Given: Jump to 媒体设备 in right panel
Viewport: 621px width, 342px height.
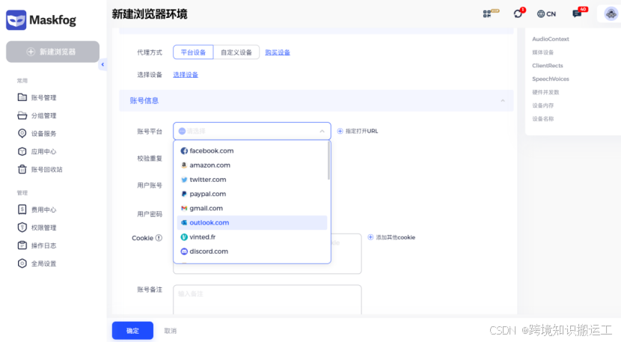Looking at the screenshot, I should [x=542, y=52].
